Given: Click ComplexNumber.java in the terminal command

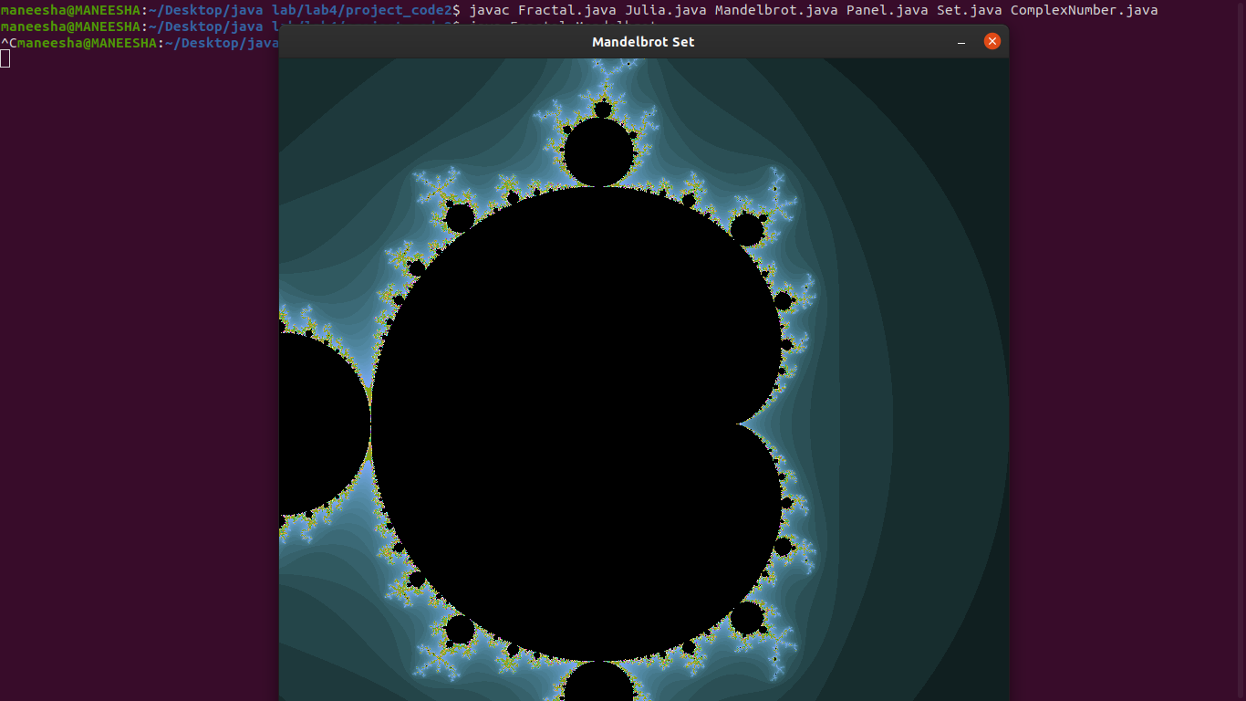Looking at the screenshot, I should (x=1085, y=10).
